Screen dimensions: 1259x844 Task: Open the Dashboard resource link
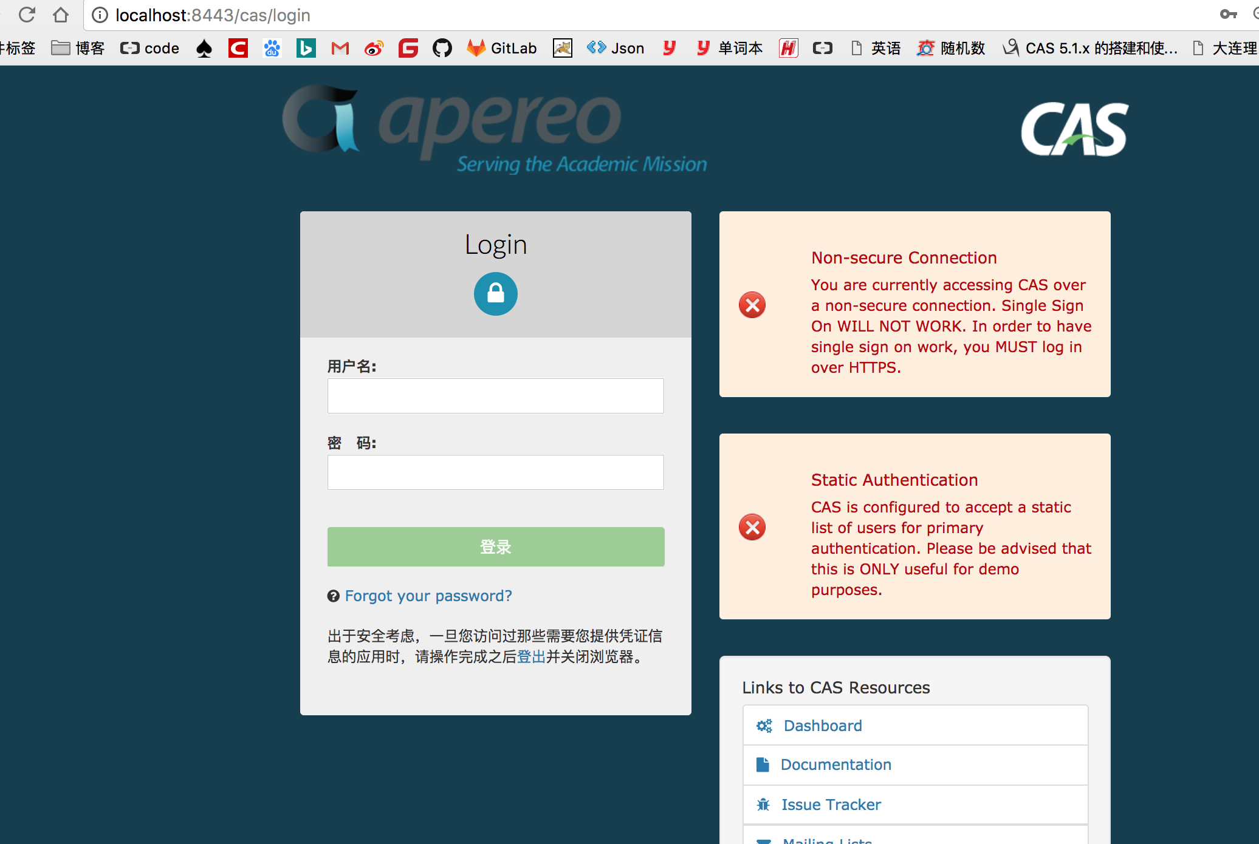click(822, 726)
